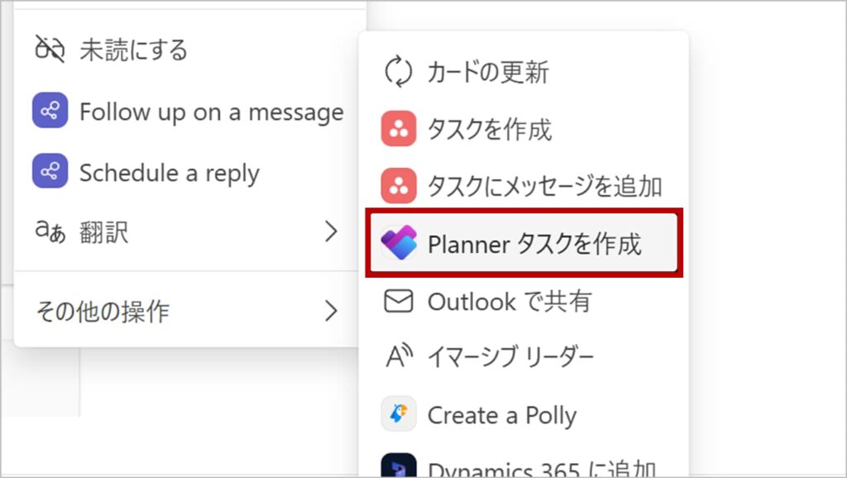Click the カードの更新 refresh arrows icon
847x478 pixels.
(x=399, y=73)
